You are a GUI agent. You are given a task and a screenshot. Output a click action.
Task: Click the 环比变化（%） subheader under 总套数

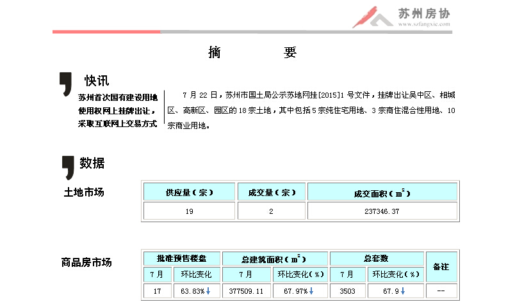click(x=396, y=275)
